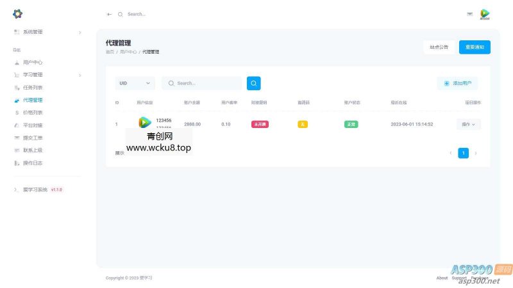Click the magnifier icon in top search
The height and width of the screenshot is (288, 513).
[121, 14]
